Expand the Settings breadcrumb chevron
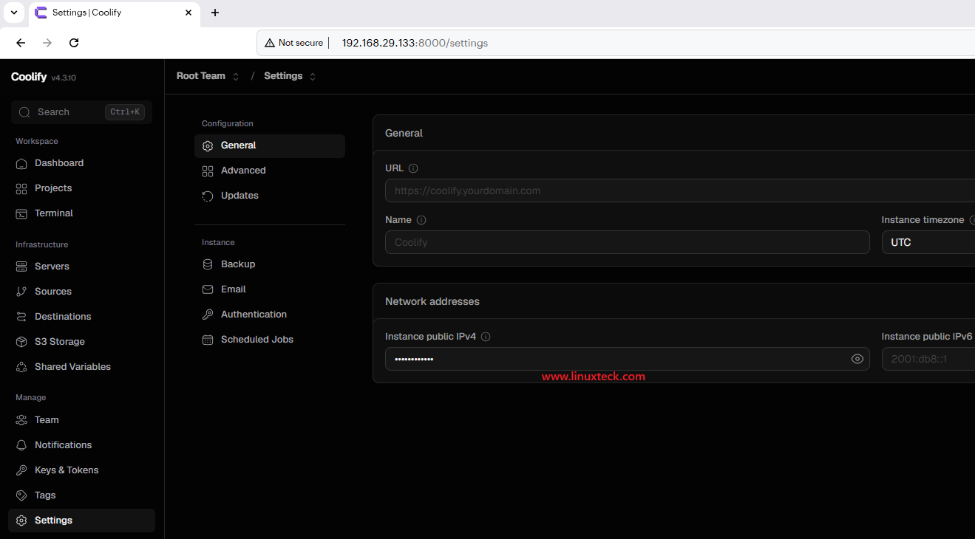 pyautogui.click(x=313, y=77)
